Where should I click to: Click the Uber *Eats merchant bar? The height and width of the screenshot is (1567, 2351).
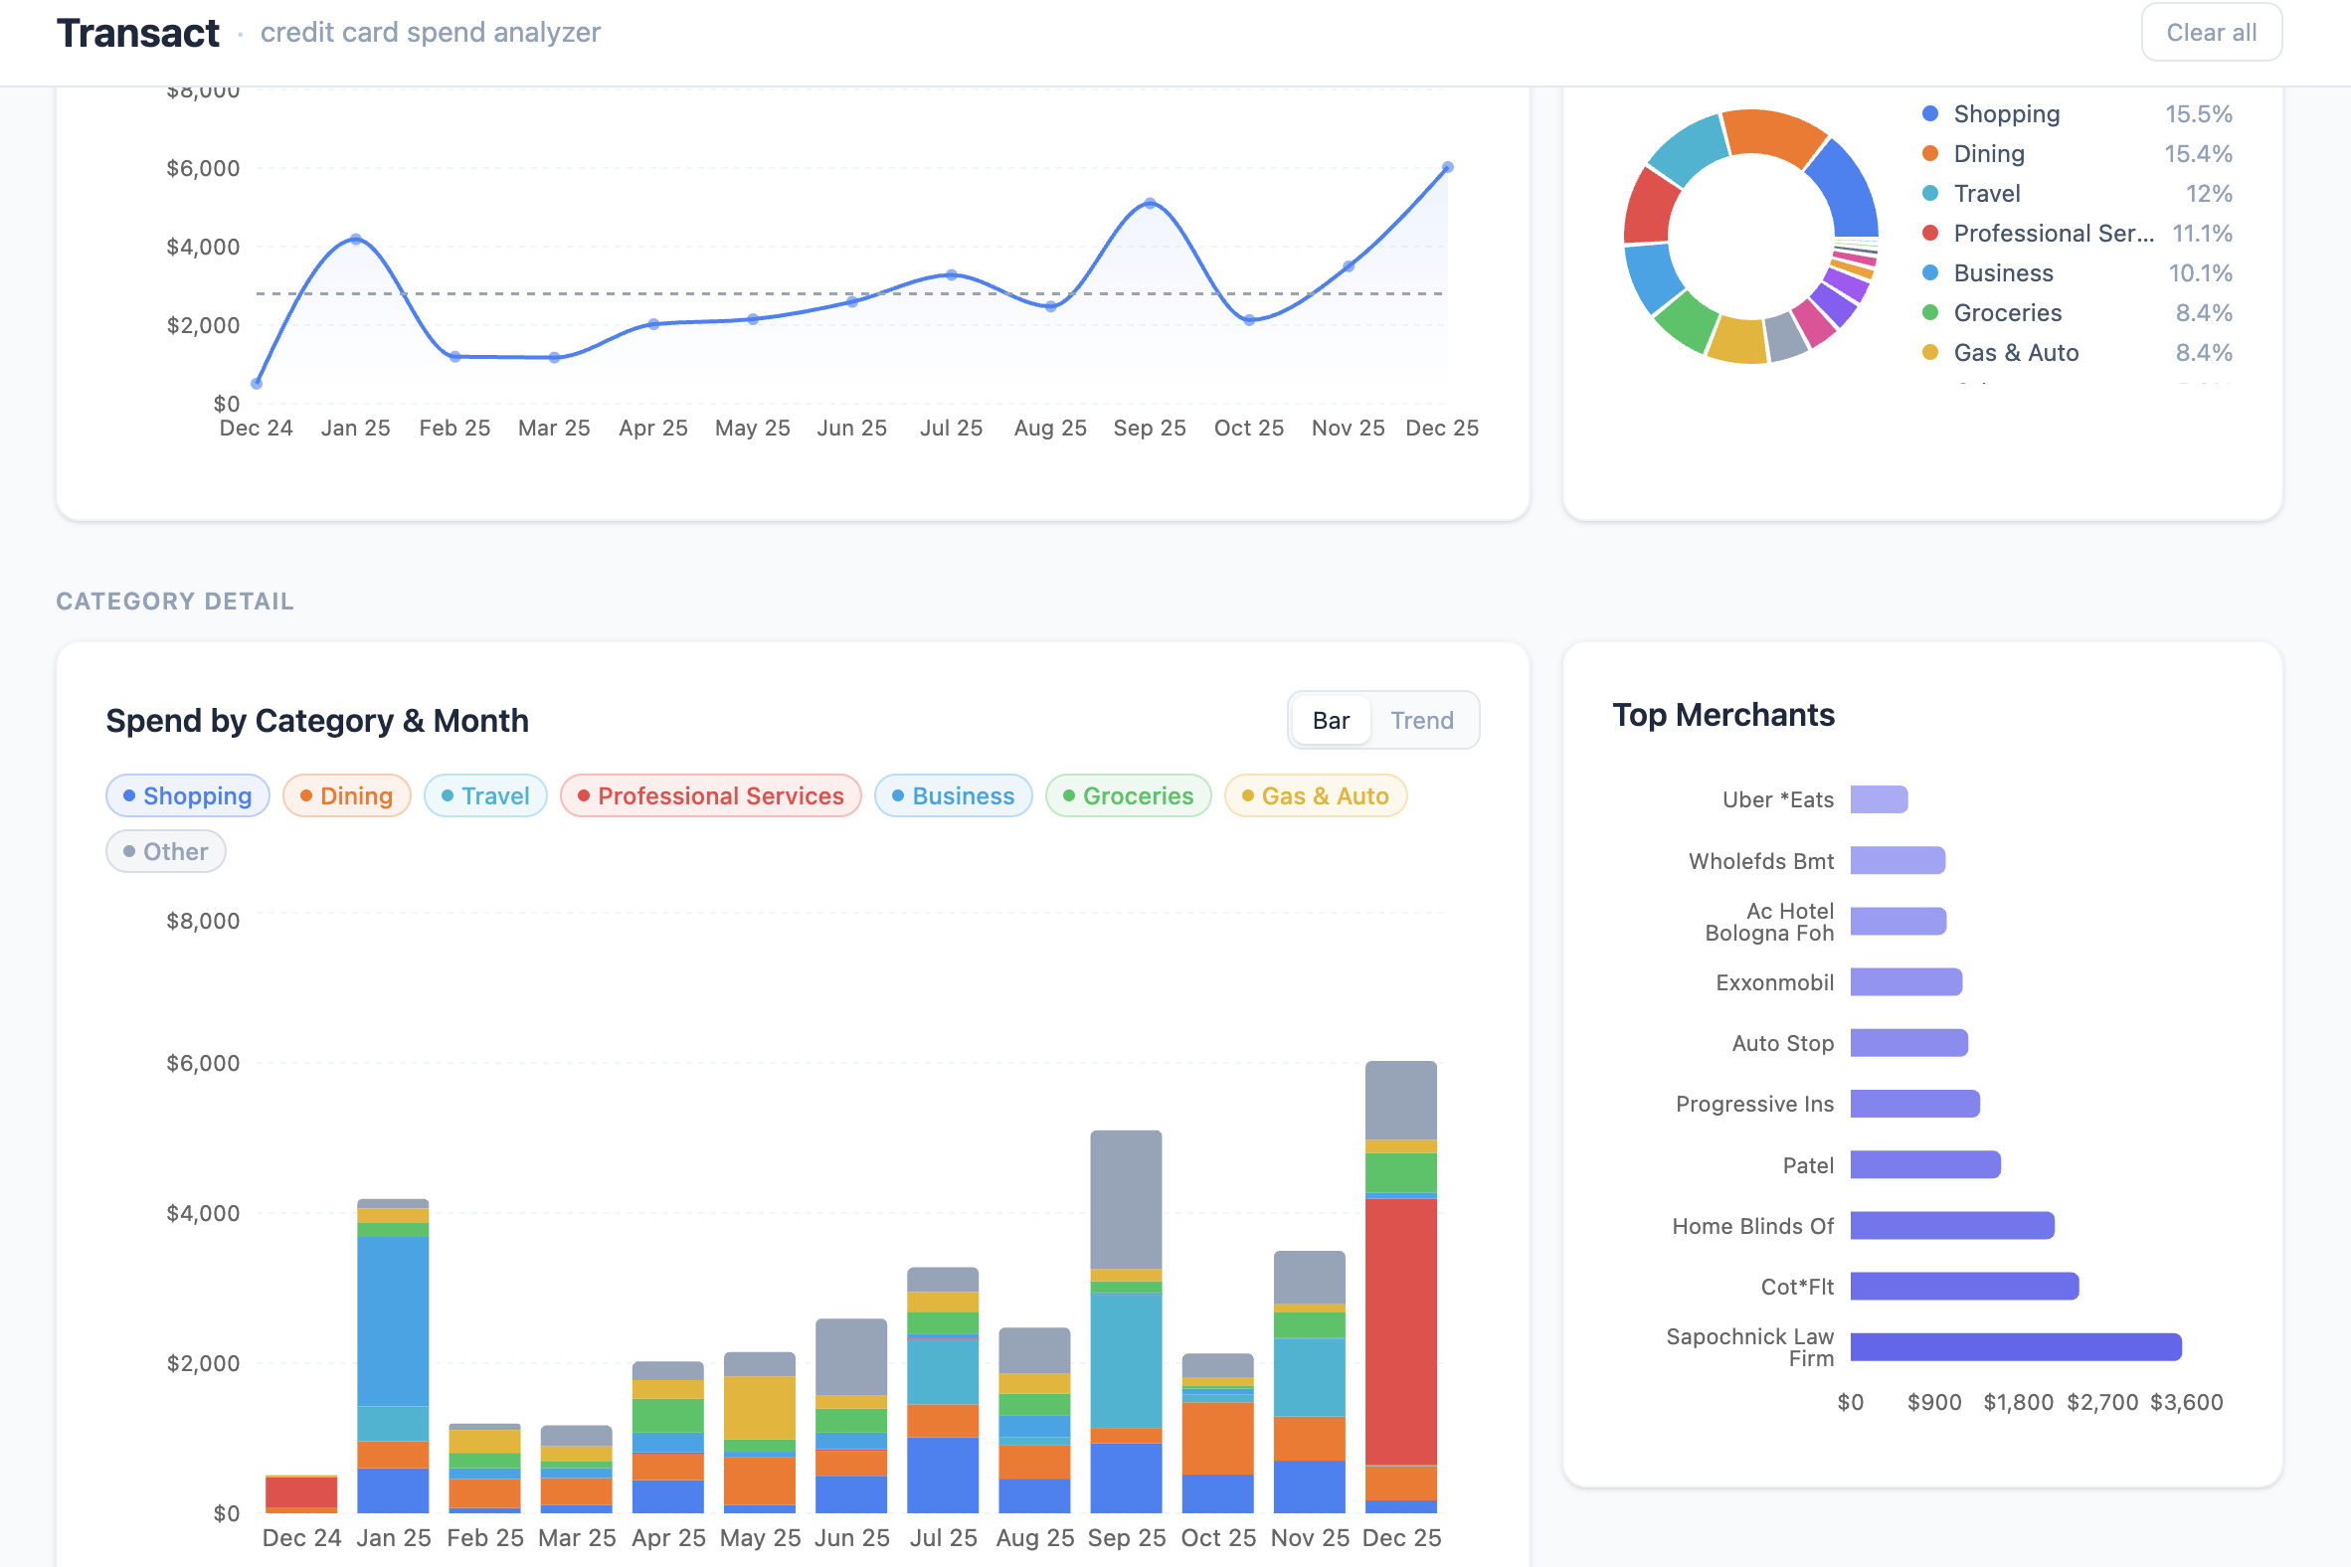[x=1880, y=798]
